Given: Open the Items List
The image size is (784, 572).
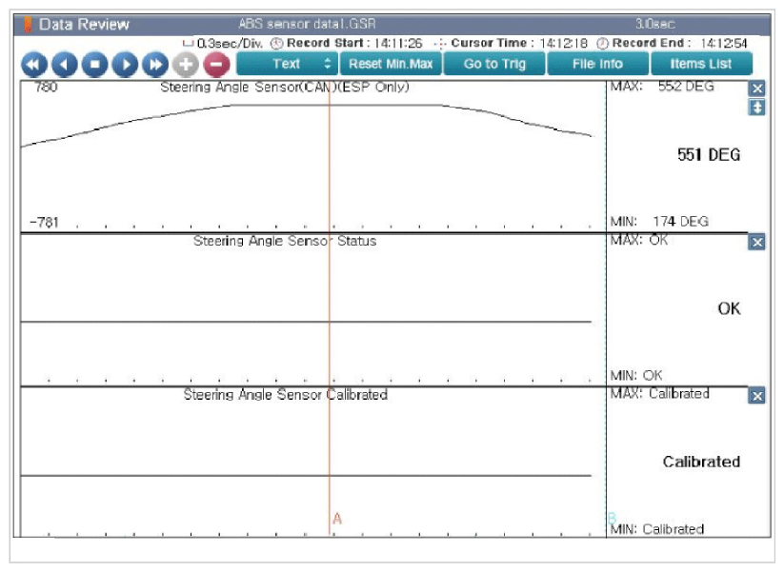Looking at the screenshot, I should 701,64.
